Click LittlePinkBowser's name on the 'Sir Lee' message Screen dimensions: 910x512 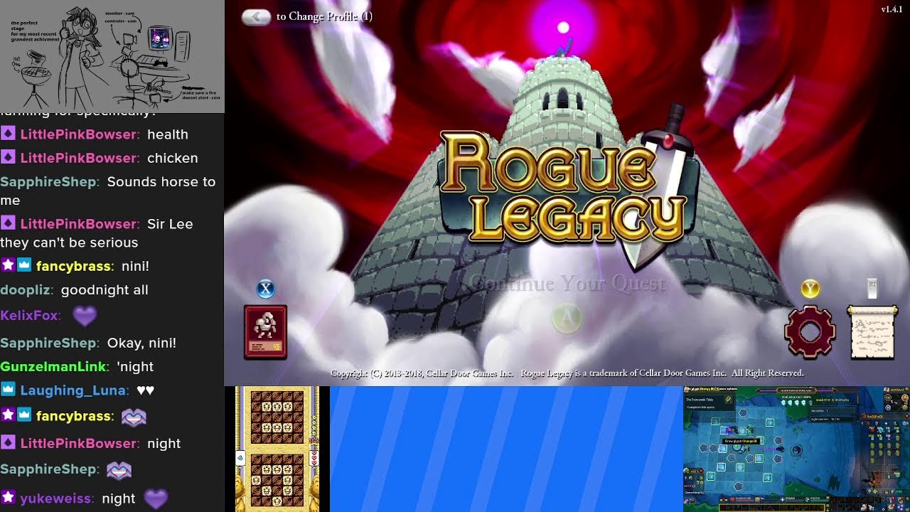79,223
